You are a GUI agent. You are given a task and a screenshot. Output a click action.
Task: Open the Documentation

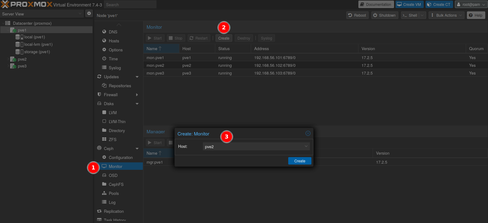376,4
